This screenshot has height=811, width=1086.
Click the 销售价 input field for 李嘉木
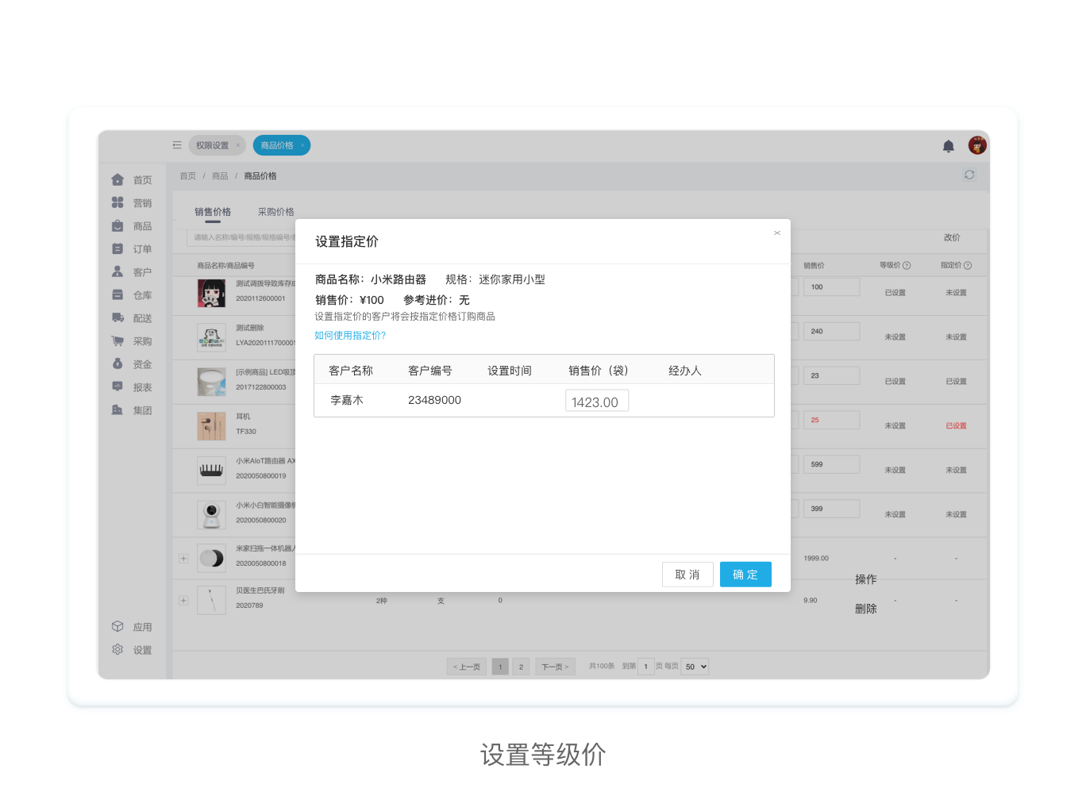(596, 402)
